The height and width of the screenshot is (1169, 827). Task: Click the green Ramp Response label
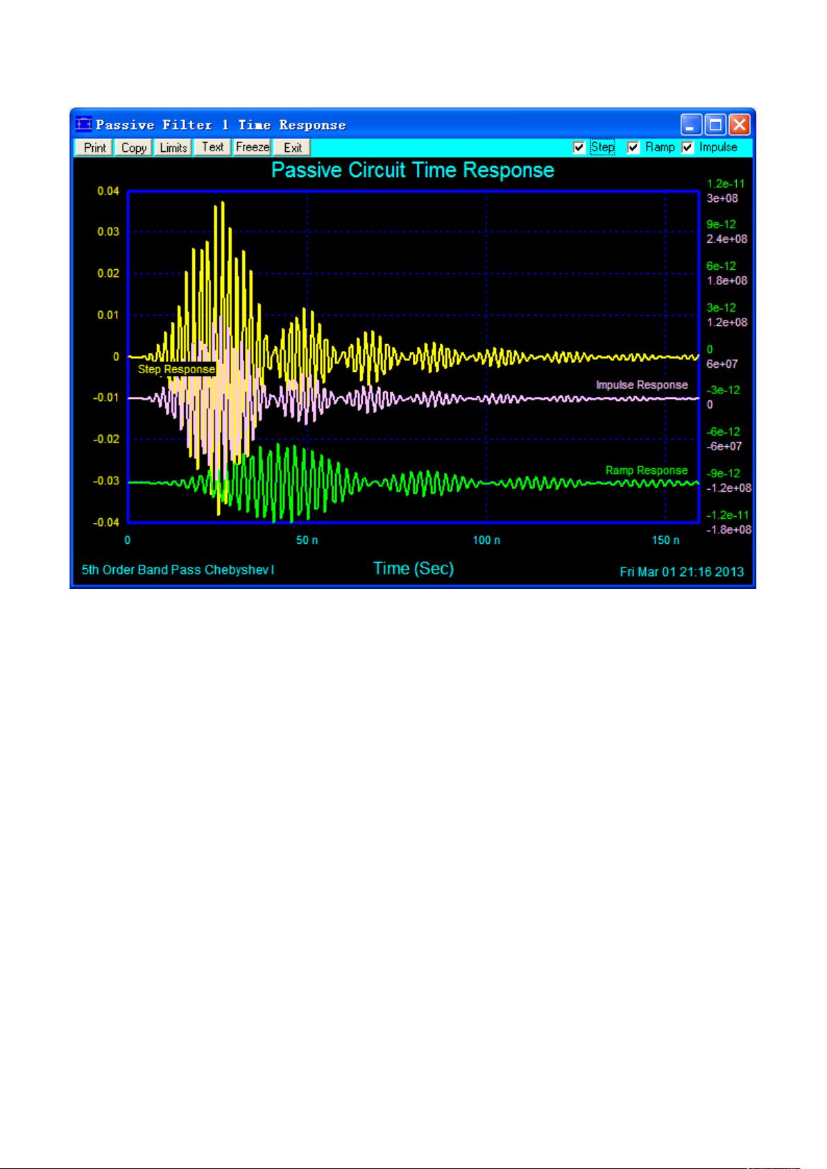[646, 470]
